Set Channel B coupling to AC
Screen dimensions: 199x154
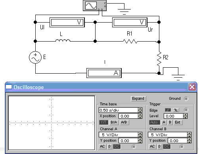152,146
